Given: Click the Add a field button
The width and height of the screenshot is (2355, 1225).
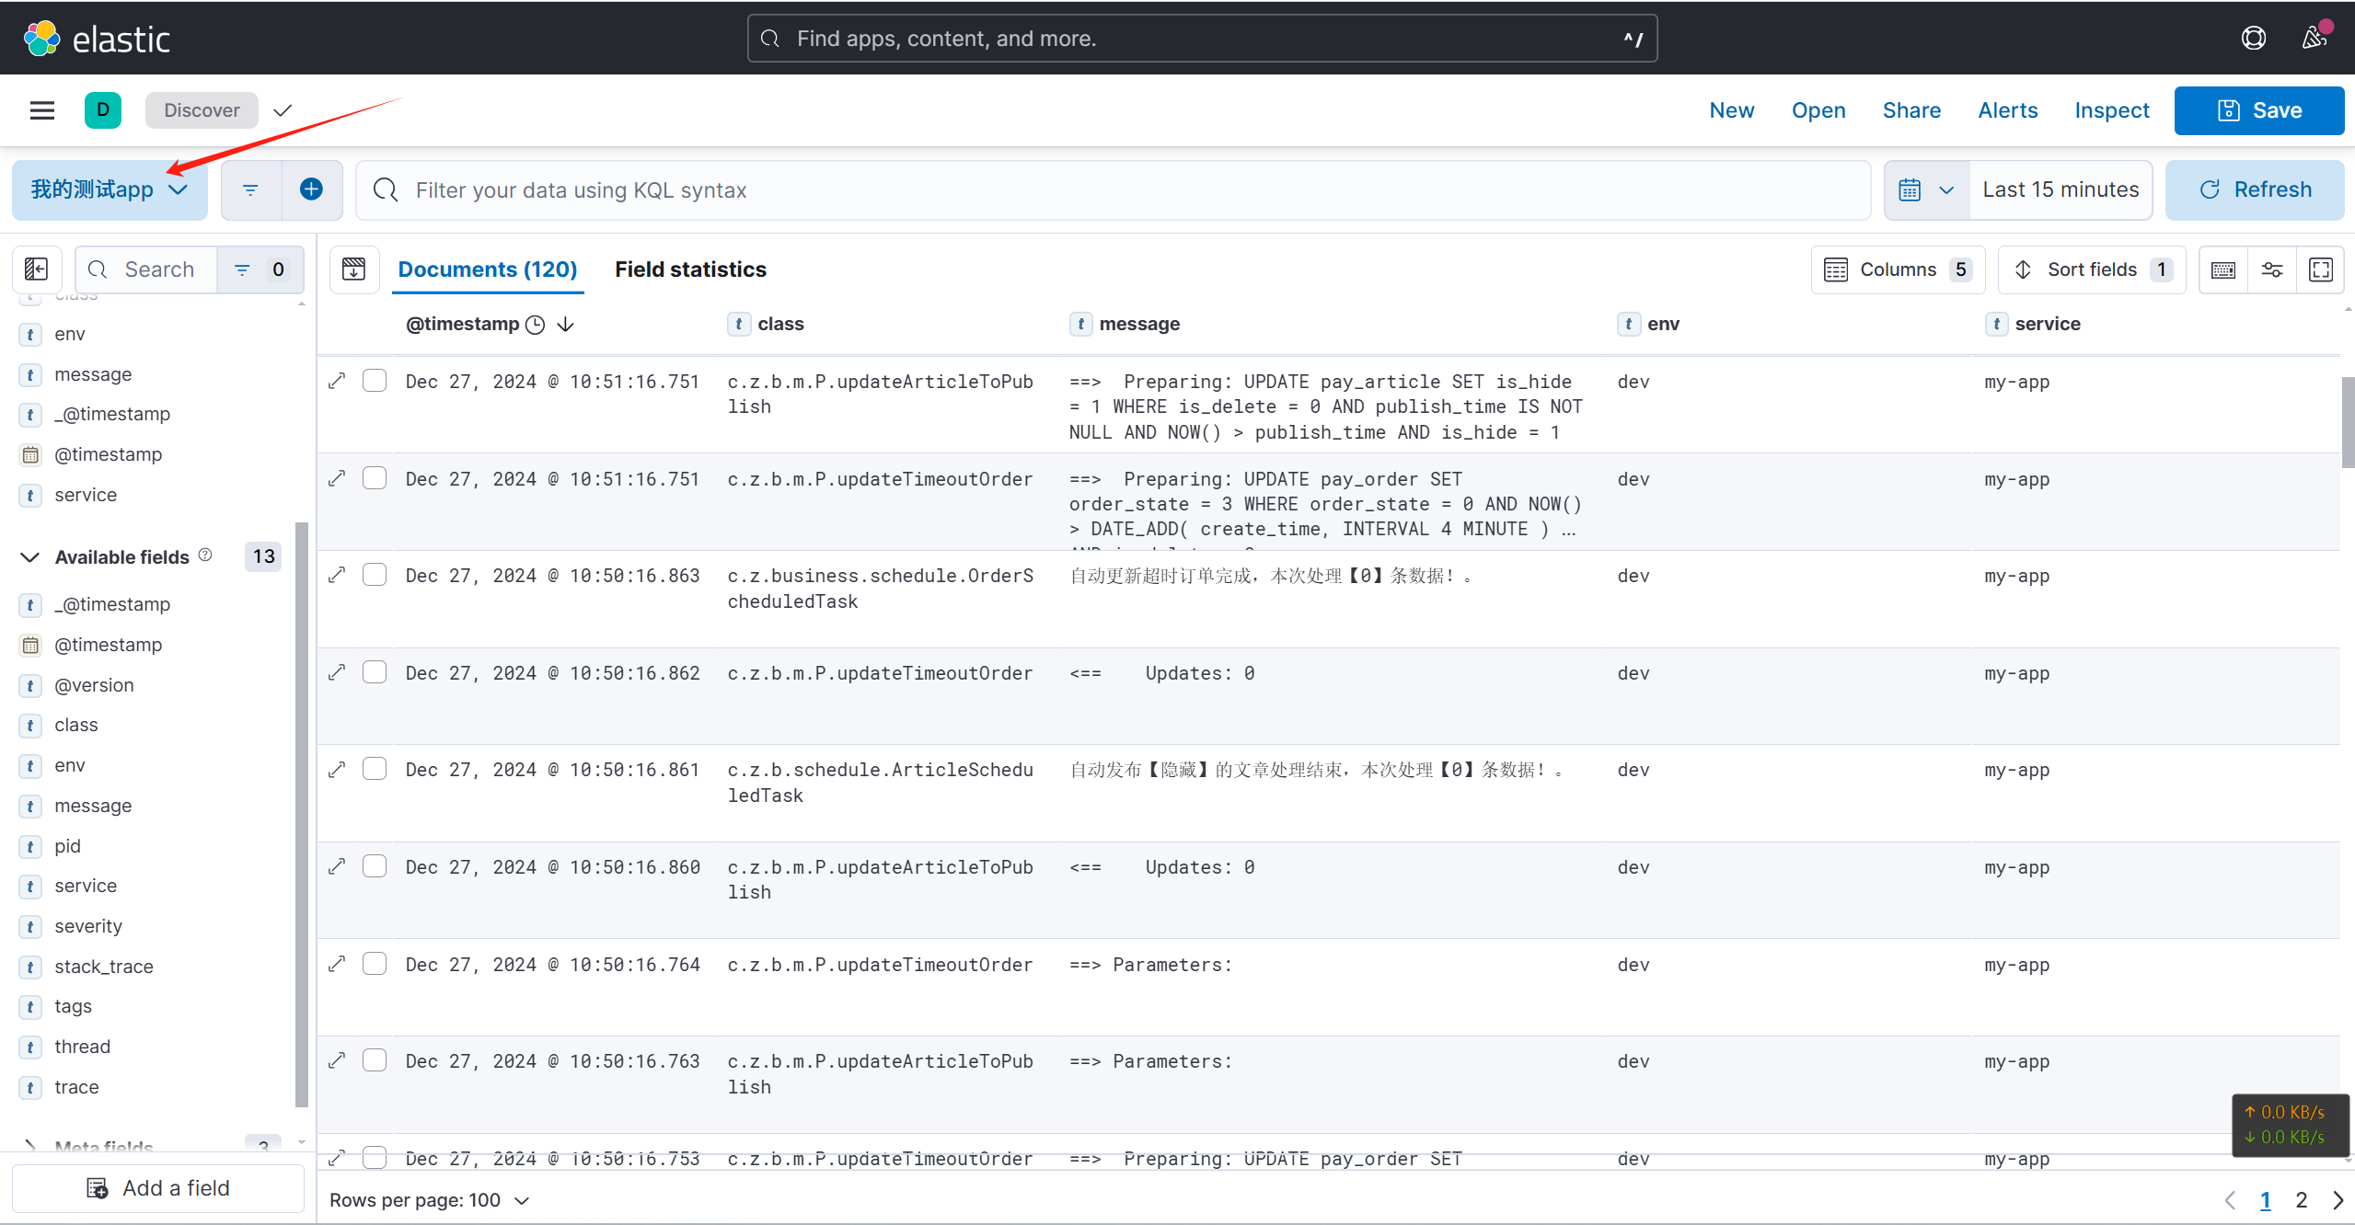Looking at the screenshot, I should [158, 1188].
